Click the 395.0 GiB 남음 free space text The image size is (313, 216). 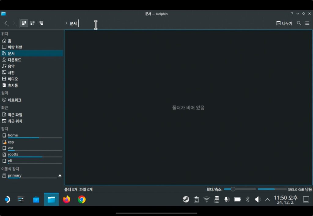coord(300,189)
